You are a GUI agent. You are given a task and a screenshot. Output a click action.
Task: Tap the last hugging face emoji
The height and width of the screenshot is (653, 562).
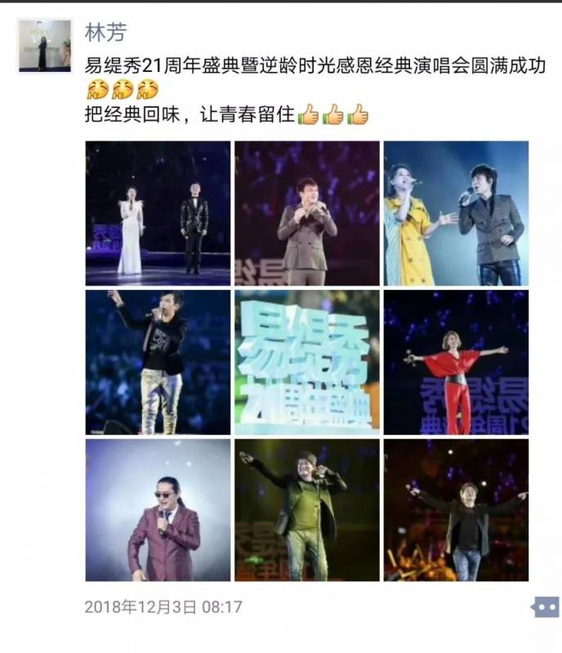pos(148,91)
